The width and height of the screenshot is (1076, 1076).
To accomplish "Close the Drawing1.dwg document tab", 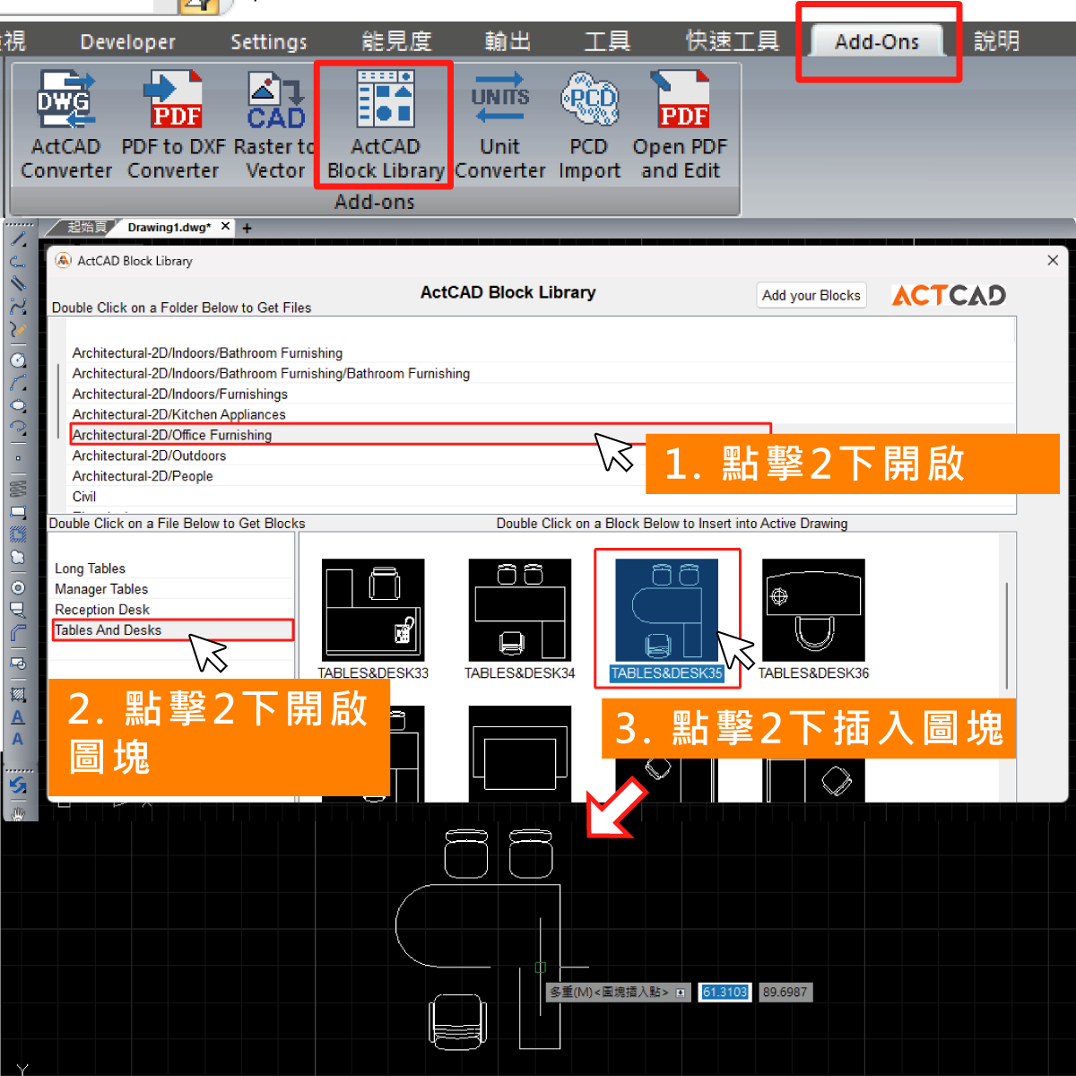I will pyautogui.click(x=226, y=227).
